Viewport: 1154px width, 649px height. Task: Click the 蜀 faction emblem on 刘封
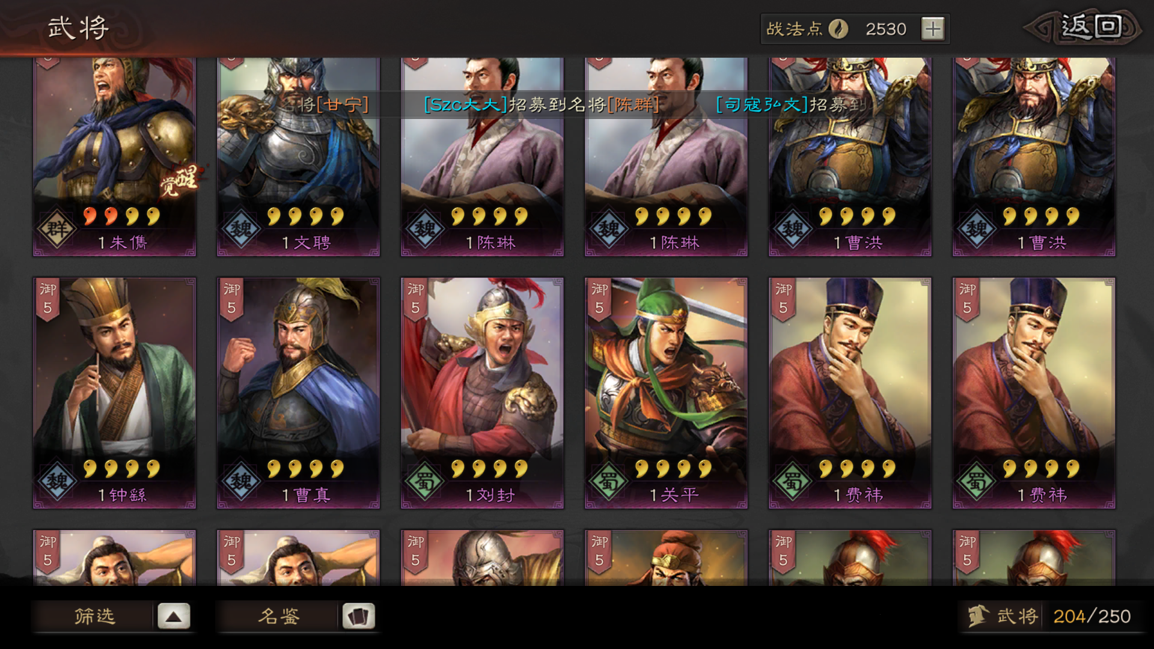(x=425, y=481)
